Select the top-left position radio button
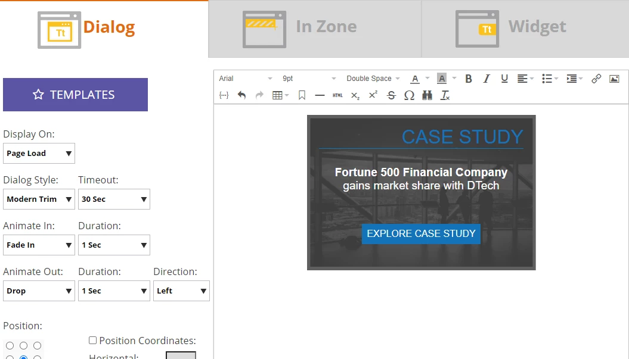The height and width of the screenshot is (359, 629). [x=10, y=345]
